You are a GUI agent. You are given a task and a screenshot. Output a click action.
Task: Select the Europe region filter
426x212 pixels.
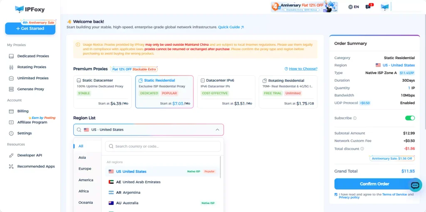coord(85,169)
